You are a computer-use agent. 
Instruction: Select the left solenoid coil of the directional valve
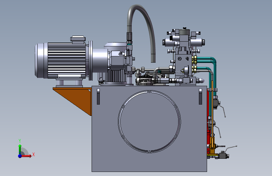169,42
